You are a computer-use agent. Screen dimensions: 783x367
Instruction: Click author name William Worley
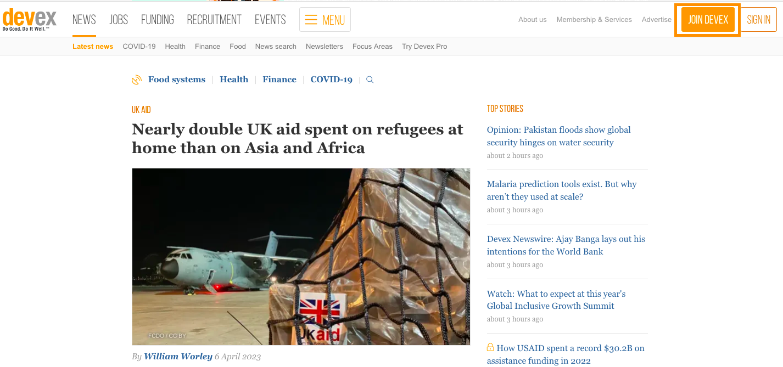[178, 357]
